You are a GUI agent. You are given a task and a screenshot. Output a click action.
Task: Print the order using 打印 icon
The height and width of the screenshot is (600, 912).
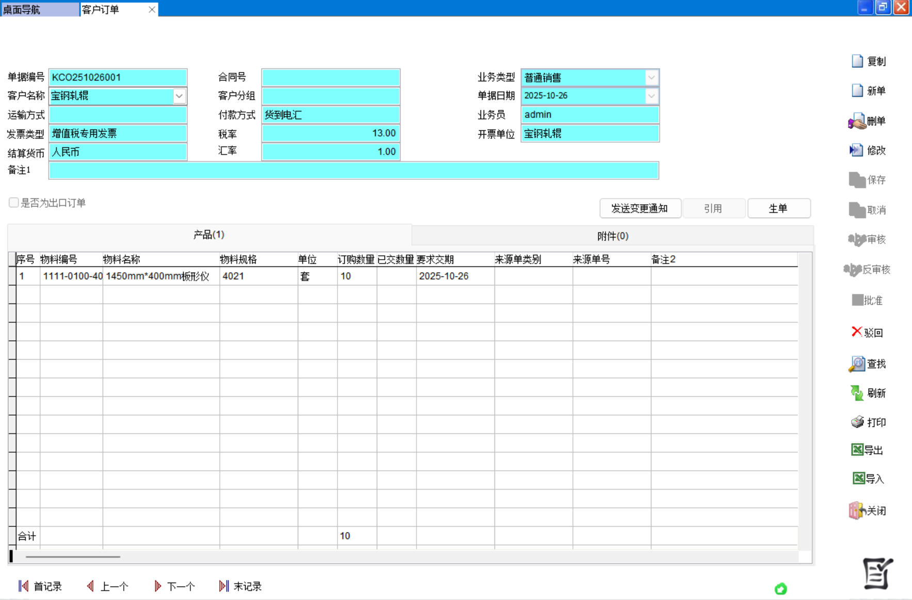(857, 422)
